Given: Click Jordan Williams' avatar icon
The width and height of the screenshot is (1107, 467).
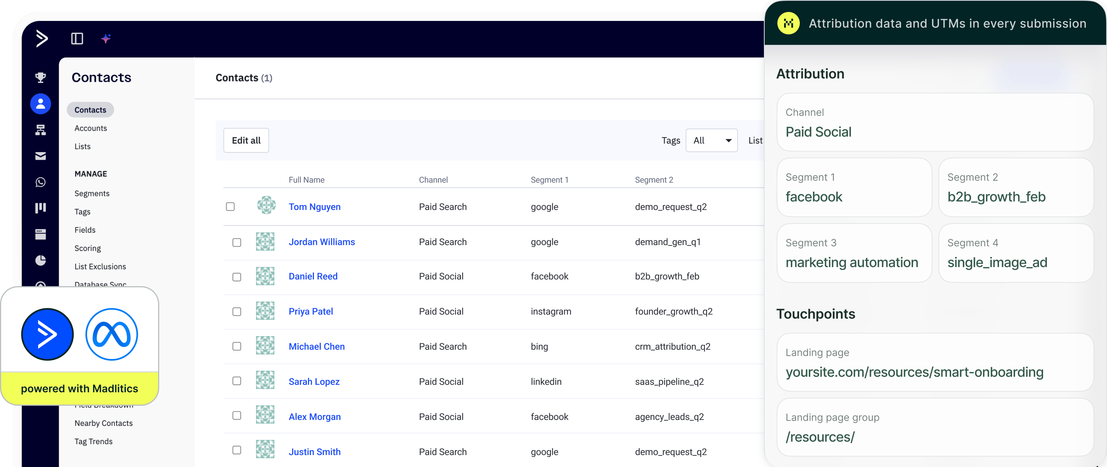Looking at the screenshot, I should point(265,241).
